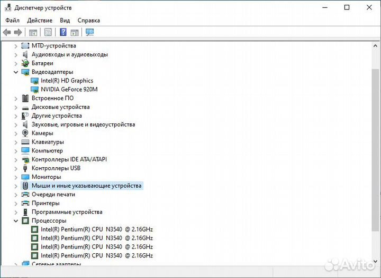Expand the Принтеры node
The height and width of the screenshot is (278, 381).
pyautogui.click(x=16, y=204)
